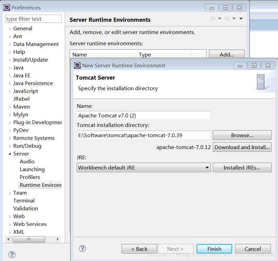Click the Name column header in runtimes table
The width and height of the screenshot is (278, 261).
[x=104, y=54]
